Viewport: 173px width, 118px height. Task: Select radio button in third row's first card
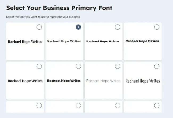coord(39,105)
